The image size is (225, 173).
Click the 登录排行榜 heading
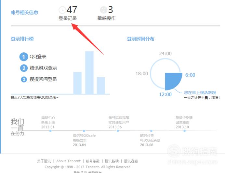pos(22,39)
